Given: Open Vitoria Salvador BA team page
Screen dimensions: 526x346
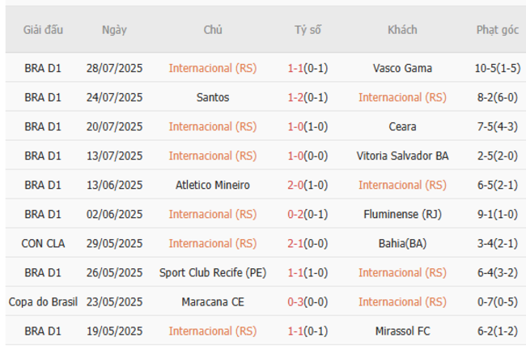Looking at the screenshot, I should coord(402,156).
